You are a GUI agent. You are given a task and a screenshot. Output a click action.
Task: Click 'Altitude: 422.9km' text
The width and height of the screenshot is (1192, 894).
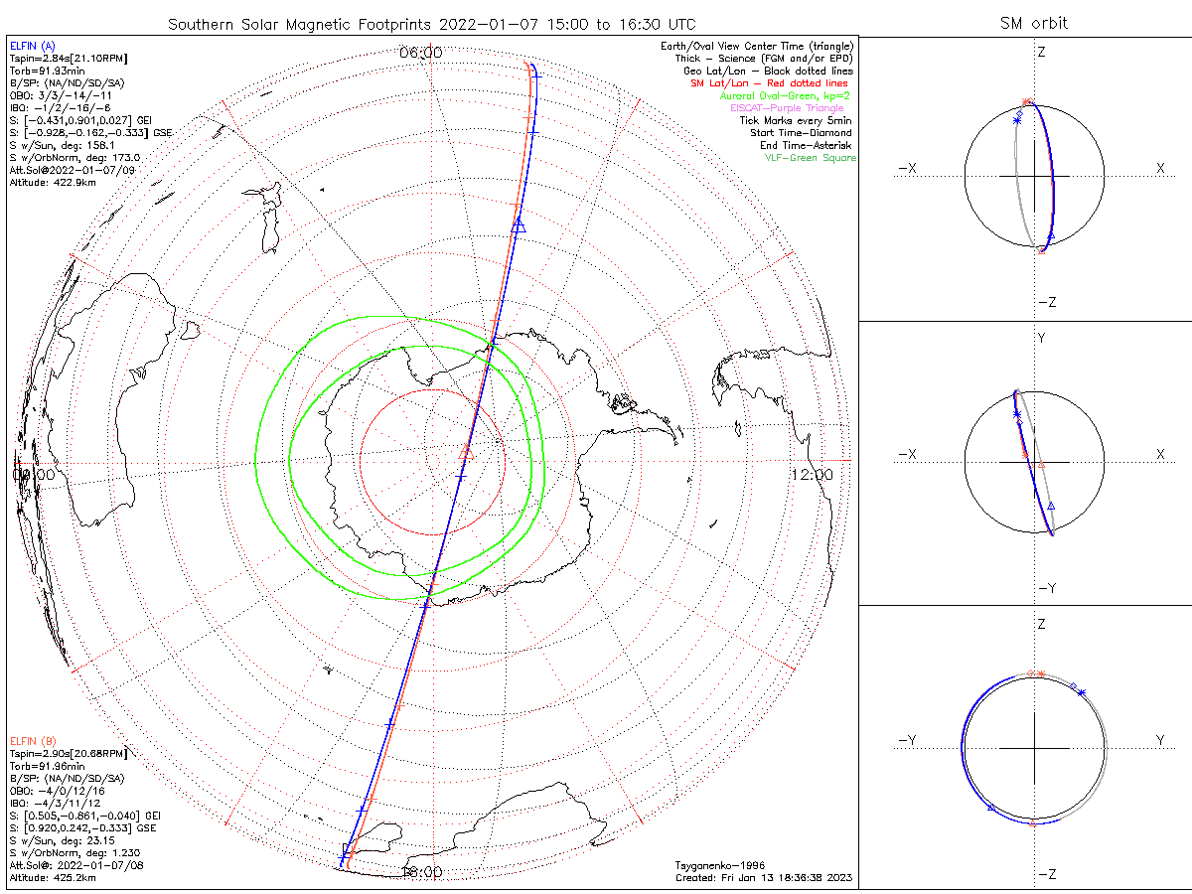pos(53,183)
